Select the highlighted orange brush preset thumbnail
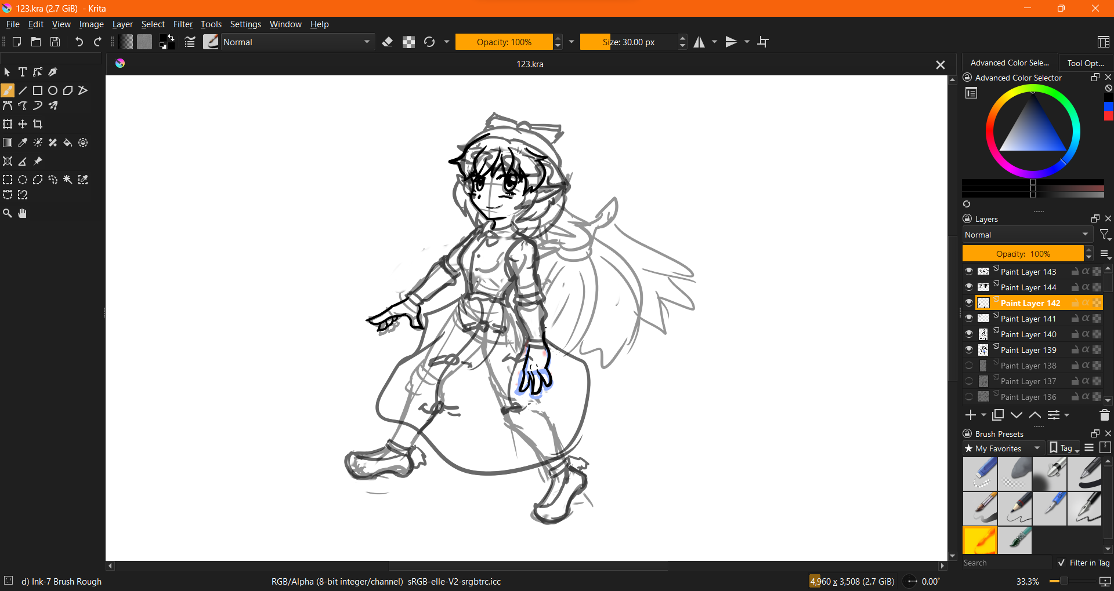 click(980, 541)
